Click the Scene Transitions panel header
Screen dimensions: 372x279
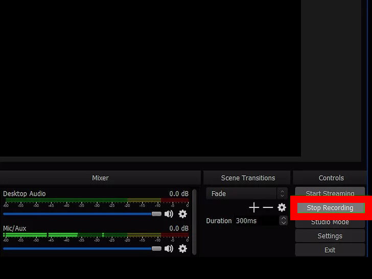coord(248,178)
